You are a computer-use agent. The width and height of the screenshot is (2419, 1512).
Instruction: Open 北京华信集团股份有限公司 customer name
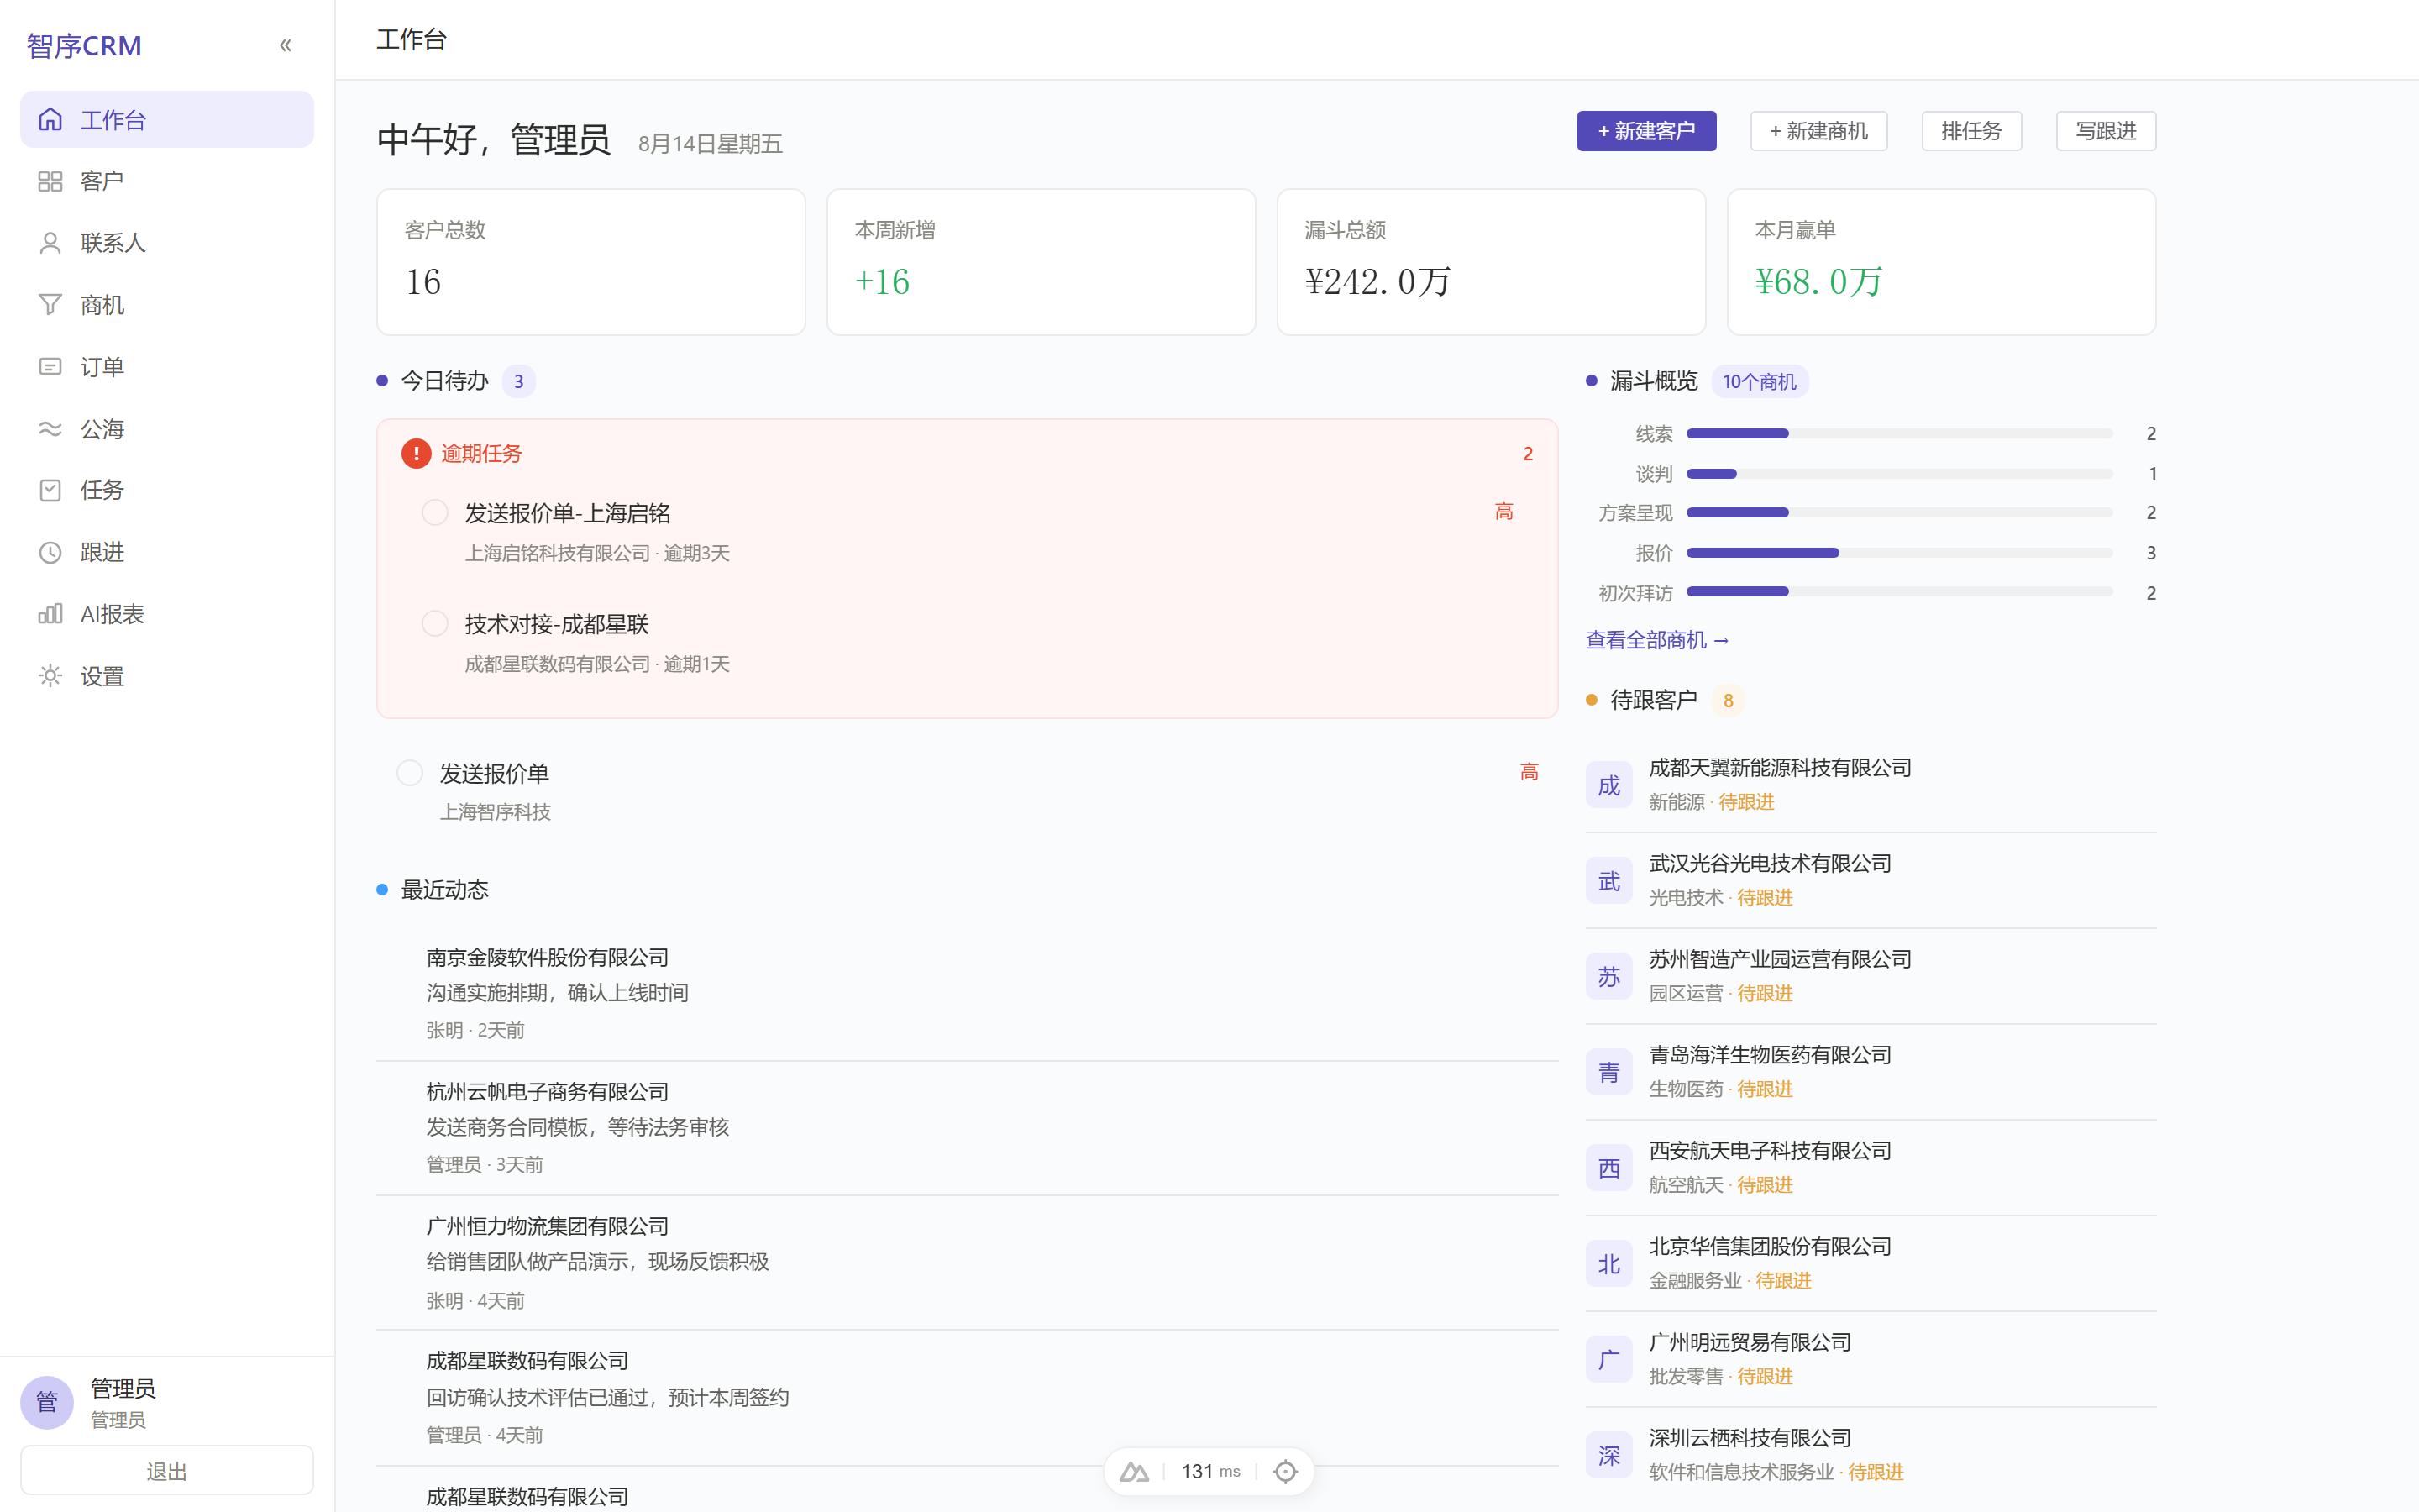1771,1247
